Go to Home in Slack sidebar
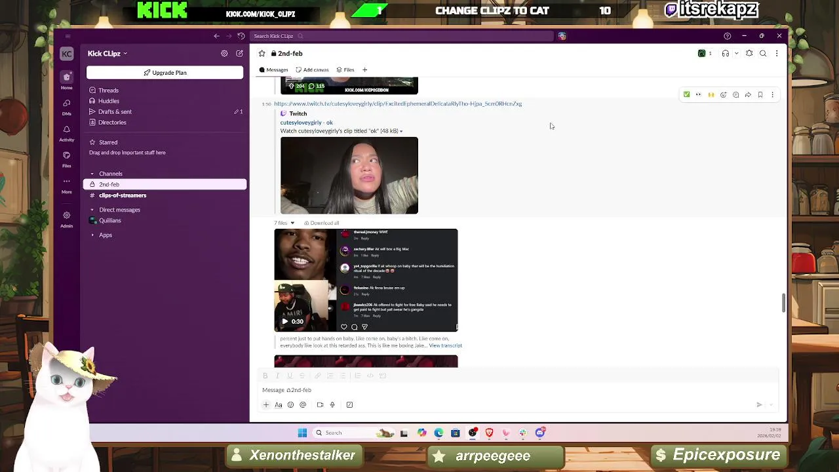The image size is (839, 472). pos(66,81)
